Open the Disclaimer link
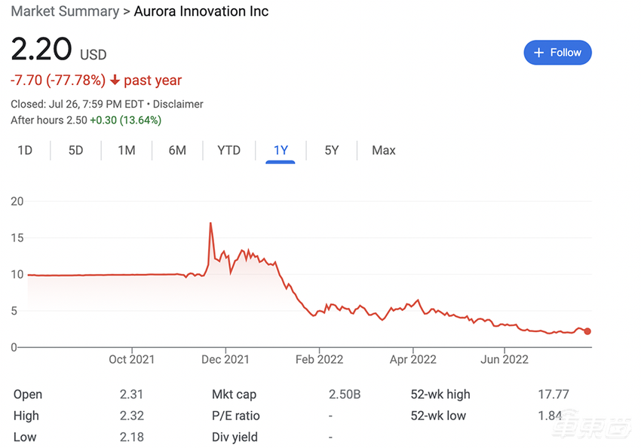641x448 pixels. point(178,105)
